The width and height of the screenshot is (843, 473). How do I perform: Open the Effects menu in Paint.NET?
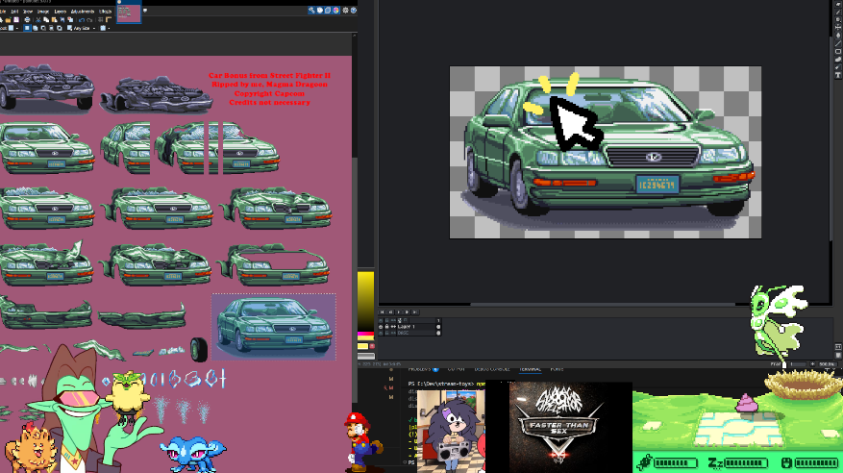click(x=106, y=12)
